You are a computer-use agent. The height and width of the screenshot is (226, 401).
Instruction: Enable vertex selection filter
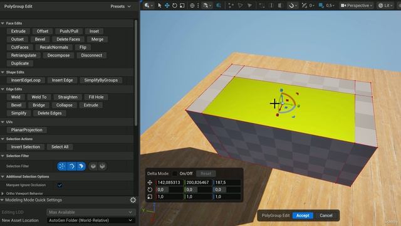(x=62, y=166)
